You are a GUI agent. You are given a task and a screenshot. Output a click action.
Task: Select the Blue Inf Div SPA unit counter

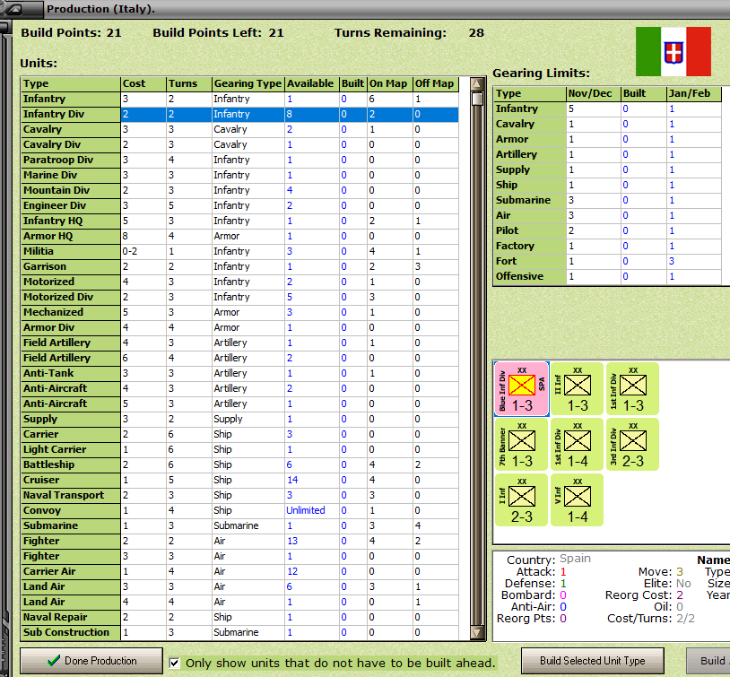click(521, 389)
